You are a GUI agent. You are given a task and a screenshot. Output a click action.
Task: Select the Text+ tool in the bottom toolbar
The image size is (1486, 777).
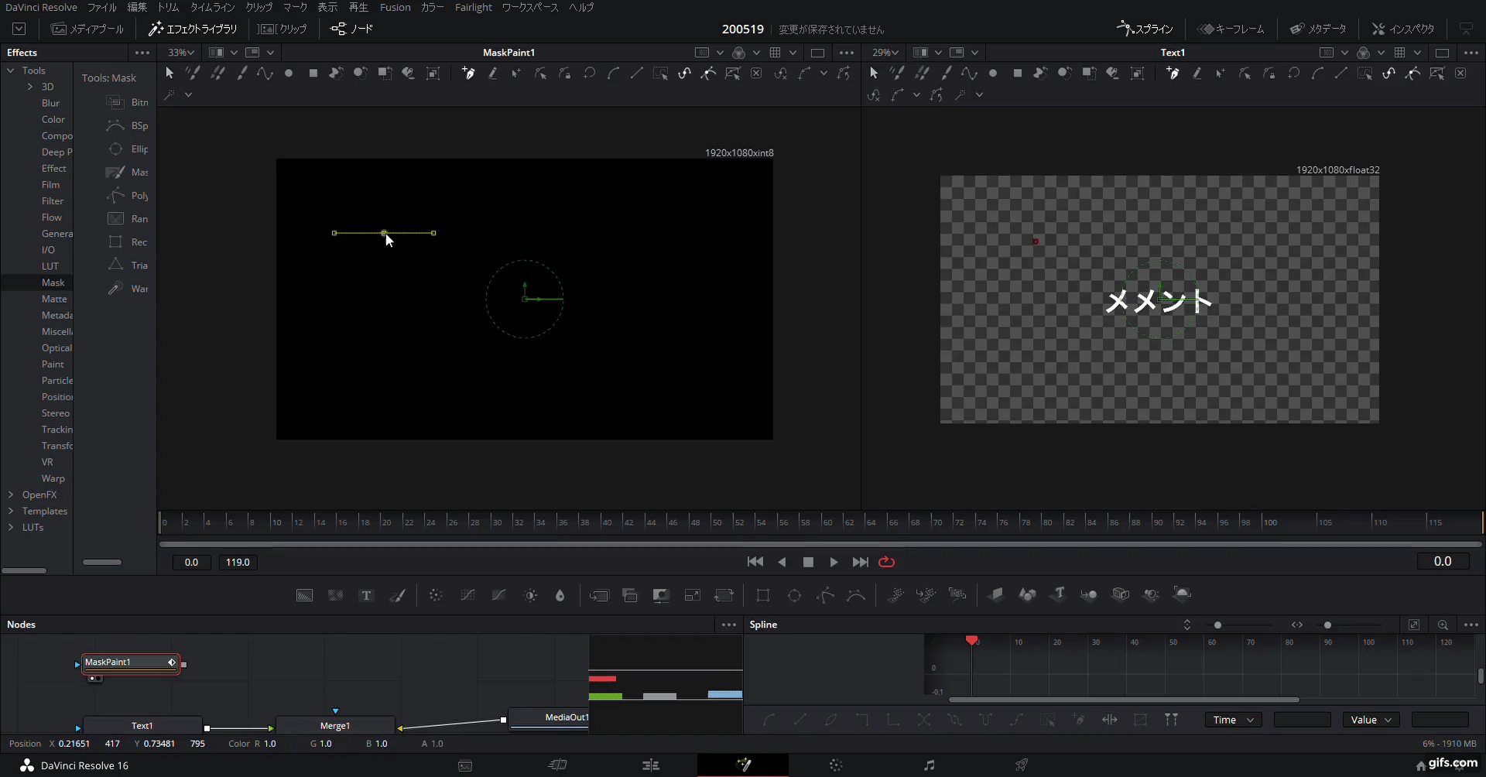tap(365, 595)
